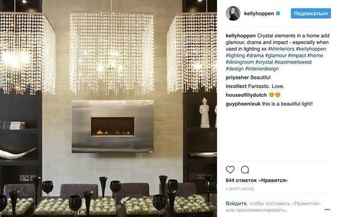
Task: Click the Подписаться follow button
Action: 310,13
